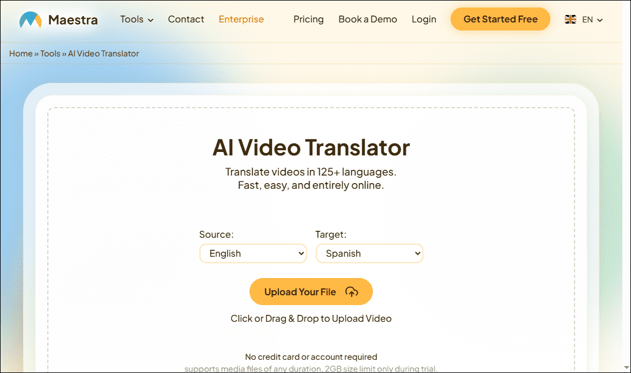Navigate to Home via the breadcrumb
This screenshot has width=631, height=373.
coord(20,53)
